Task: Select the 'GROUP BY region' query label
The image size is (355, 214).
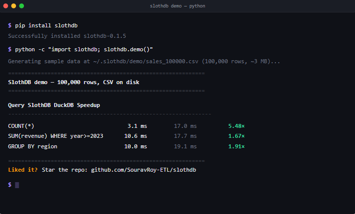Action: click(33, 146)
